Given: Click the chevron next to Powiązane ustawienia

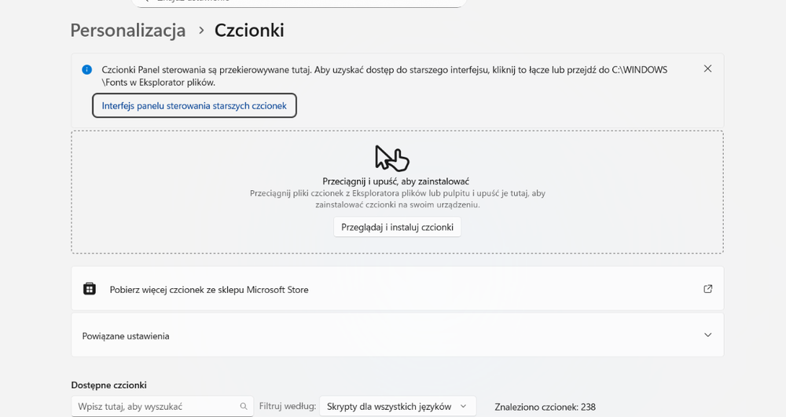Looking at the screenshot, I should pos(707,335).
